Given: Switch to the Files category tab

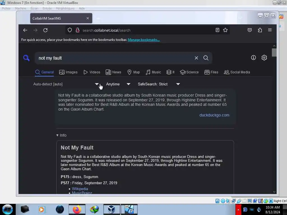Looking at the screenshot, I should 211,72.
